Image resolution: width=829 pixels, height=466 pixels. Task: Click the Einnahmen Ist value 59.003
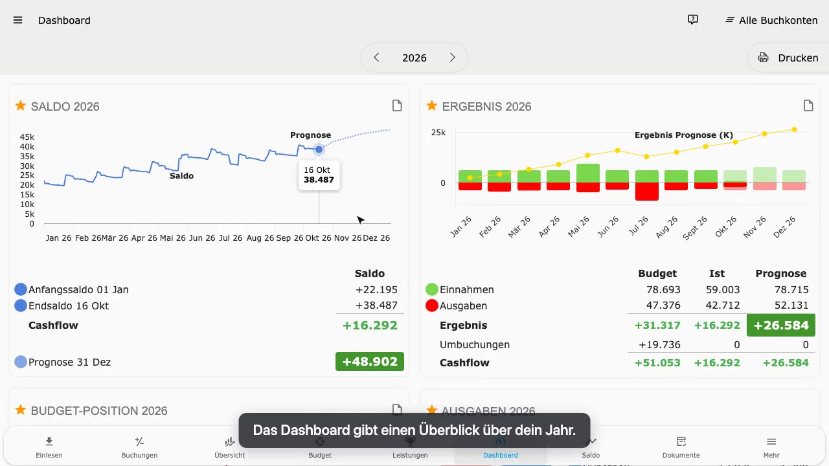click(x=723, y=289)
